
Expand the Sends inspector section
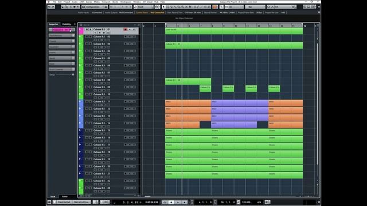62,58
